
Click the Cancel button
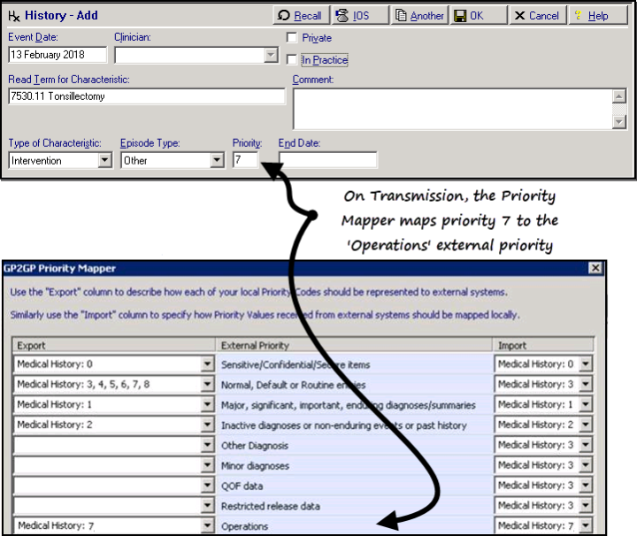pos(537,16)
